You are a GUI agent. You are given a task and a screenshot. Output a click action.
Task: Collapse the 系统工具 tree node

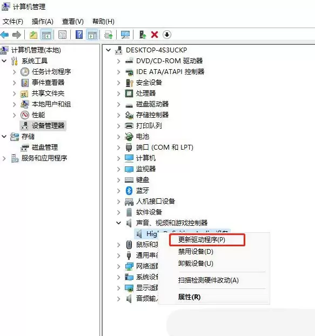[4, 61]
